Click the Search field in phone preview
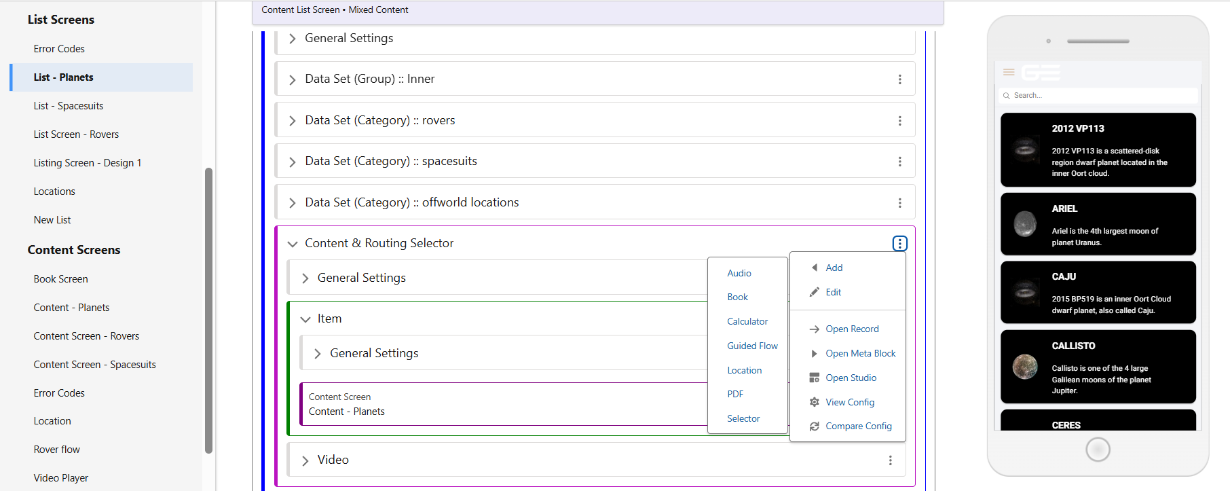 (x=1100, y=96)
